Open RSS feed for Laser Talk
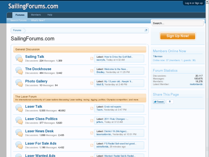The width and height of the screenshot is (209, 157). 92,108
